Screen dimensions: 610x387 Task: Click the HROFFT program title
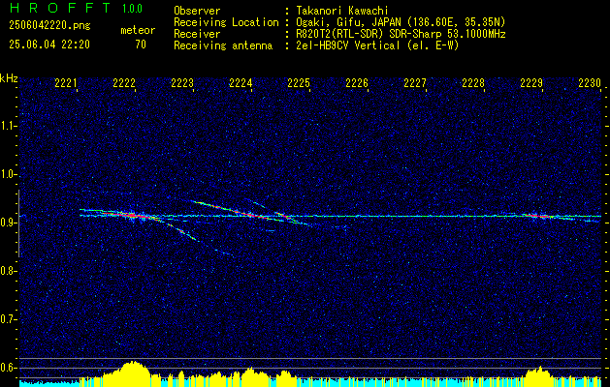(60, 8)
